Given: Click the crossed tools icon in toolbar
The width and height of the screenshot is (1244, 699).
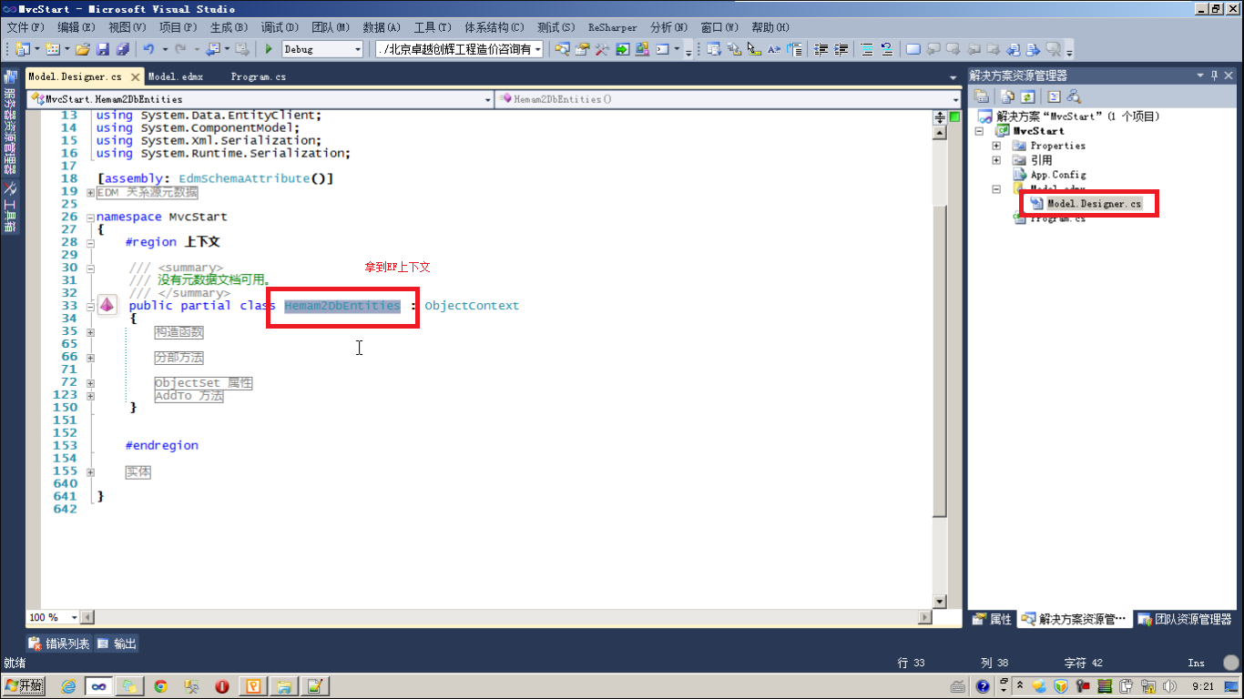Looking at the screenshot, I should click(602, 49).
